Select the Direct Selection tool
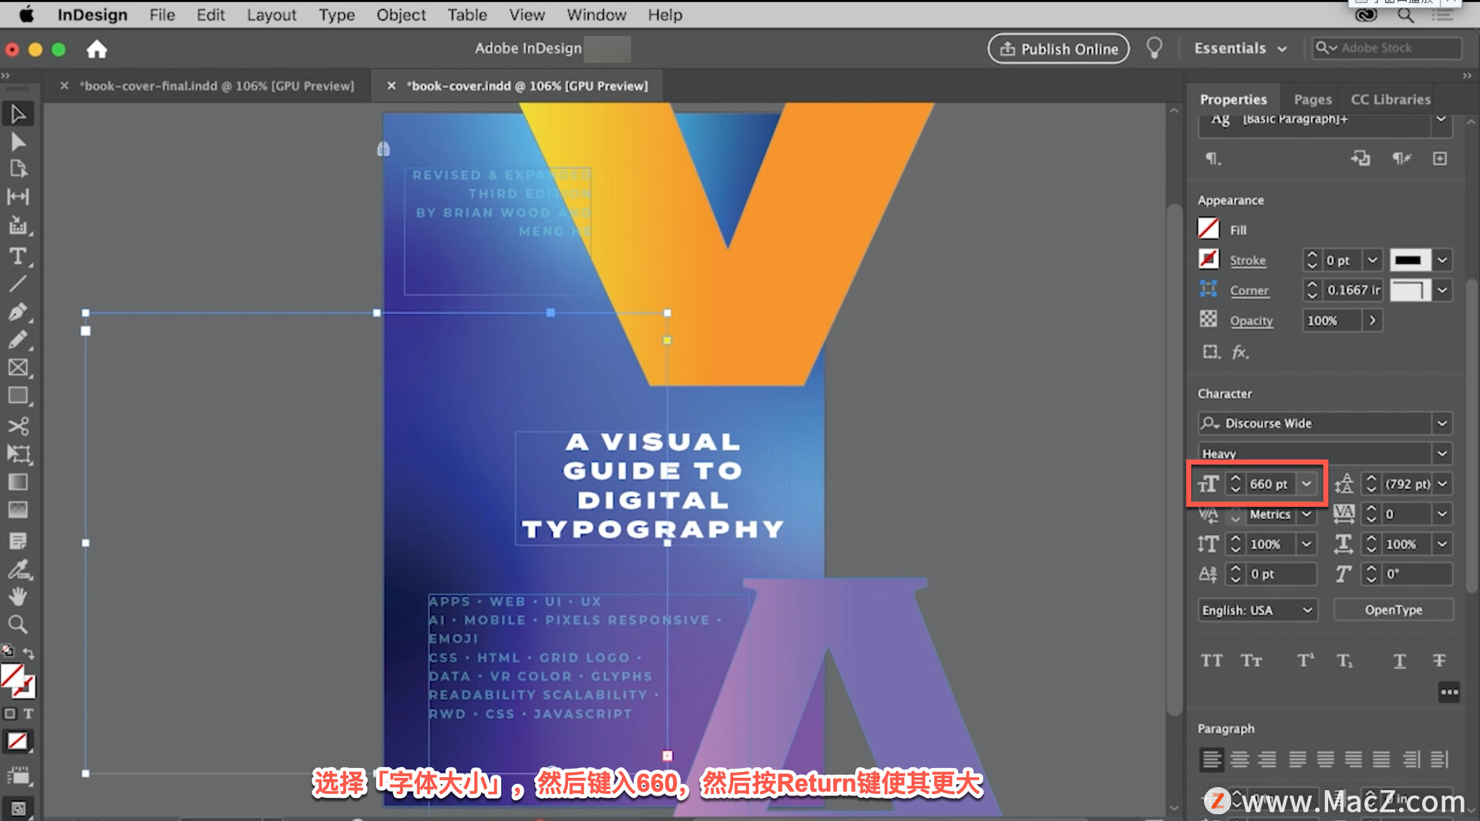1480x821 pixels. (x=18, y=142)
